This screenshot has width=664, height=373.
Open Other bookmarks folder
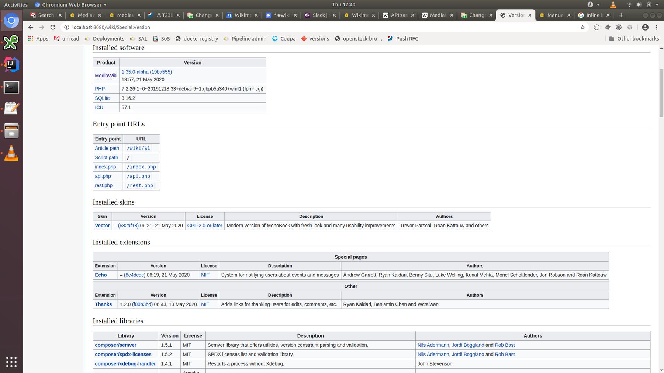(634, 38)
